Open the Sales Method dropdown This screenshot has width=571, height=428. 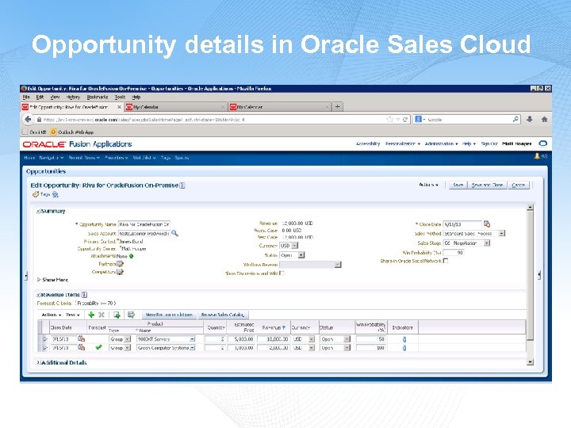502,233
